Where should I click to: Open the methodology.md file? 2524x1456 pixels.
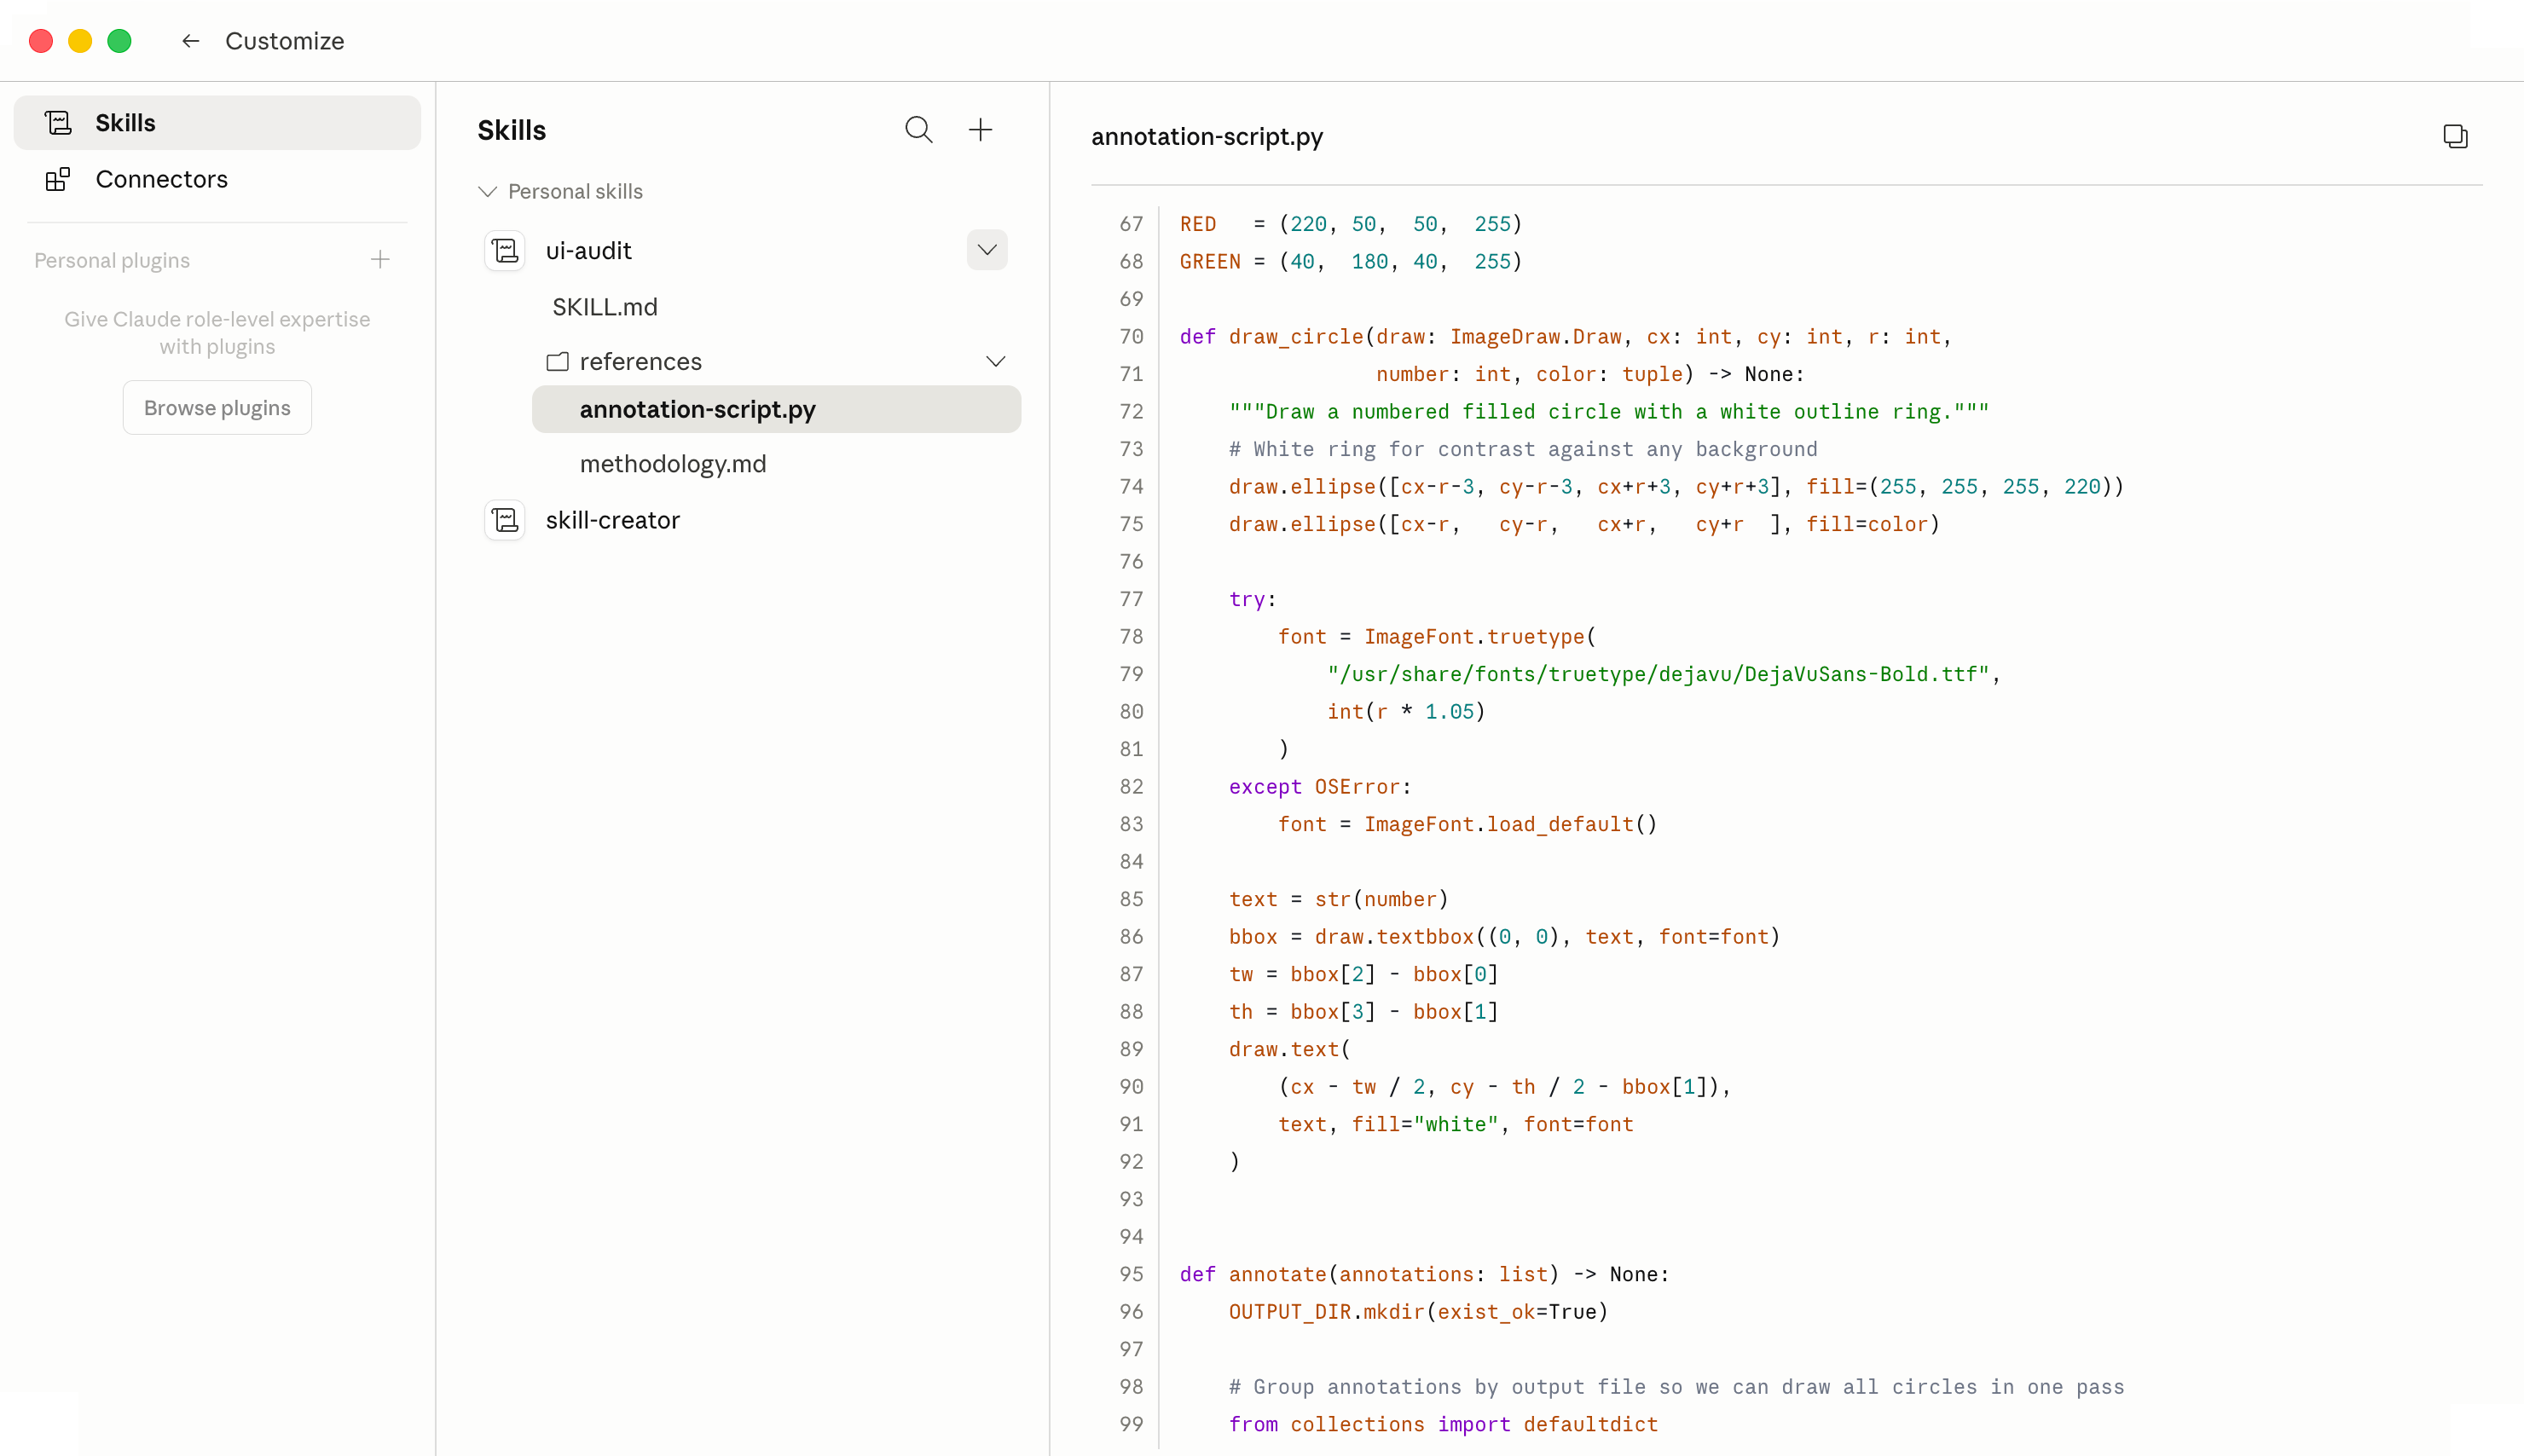tap(673, 464)
